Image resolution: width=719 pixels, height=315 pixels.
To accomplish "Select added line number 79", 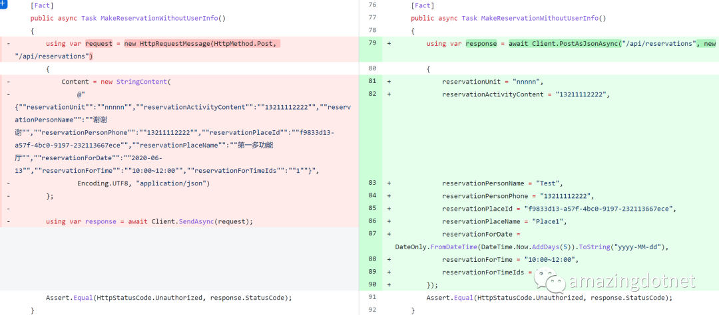I will pyautogui.click(x=372, y=43).
